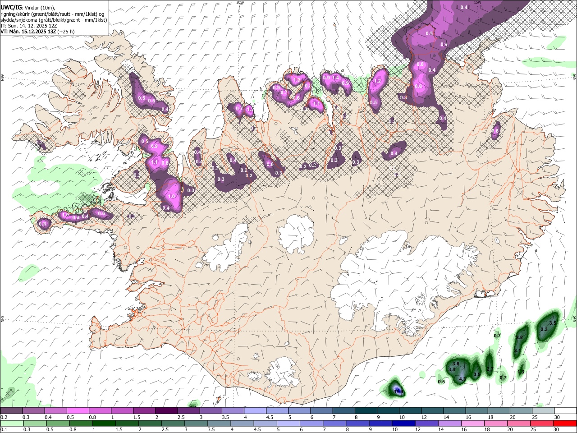Click the 1.4 snow value on north coast
577x433 pixels.
(335, 78)
